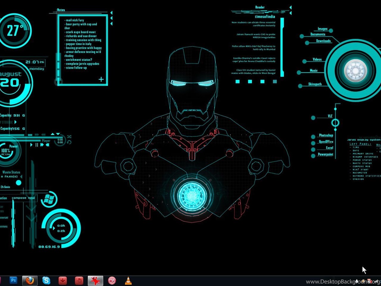Launch Powerpoint from the launcher list
The height and width of the screenshot is (286, 381).
(326, 154)
